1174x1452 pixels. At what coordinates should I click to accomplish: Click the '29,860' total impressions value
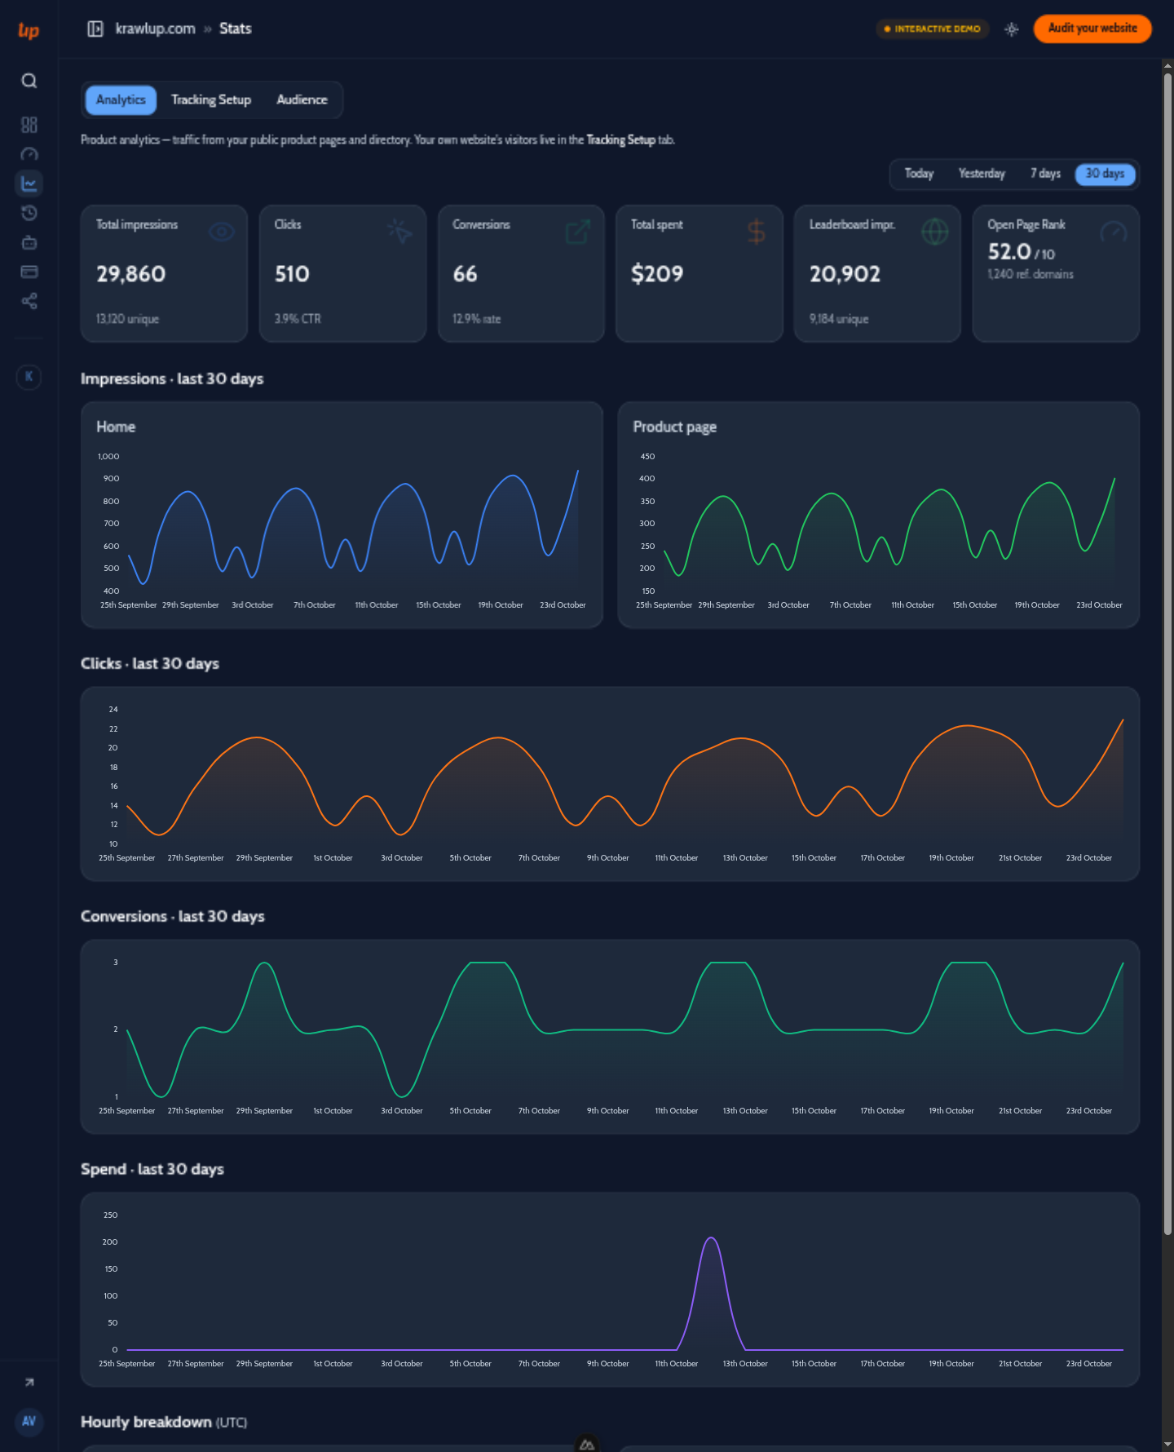tap(131, 274)
